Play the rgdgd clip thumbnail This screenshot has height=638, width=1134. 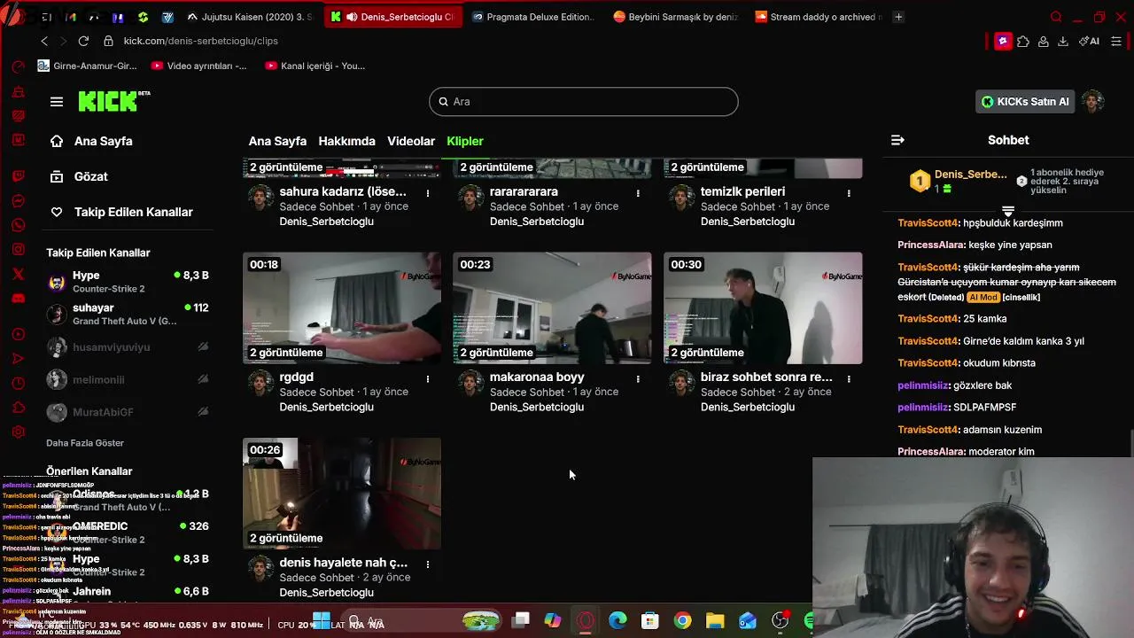(x=342, y=307)
